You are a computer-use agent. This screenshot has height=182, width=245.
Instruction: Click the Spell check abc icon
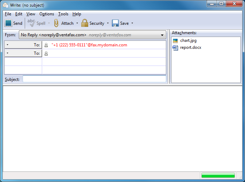pos(31,23)
